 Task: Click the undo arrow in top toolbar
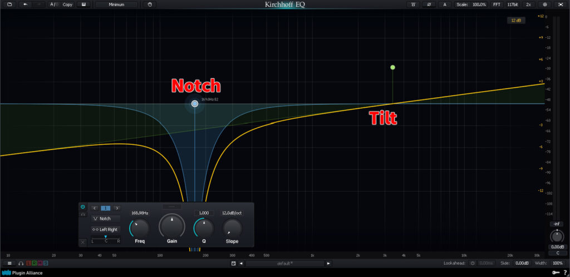(25, 4)
